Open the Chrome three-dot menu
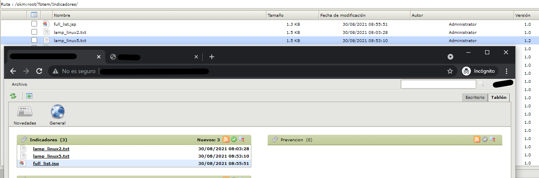 pyautogui.click(x=506, y=71)
